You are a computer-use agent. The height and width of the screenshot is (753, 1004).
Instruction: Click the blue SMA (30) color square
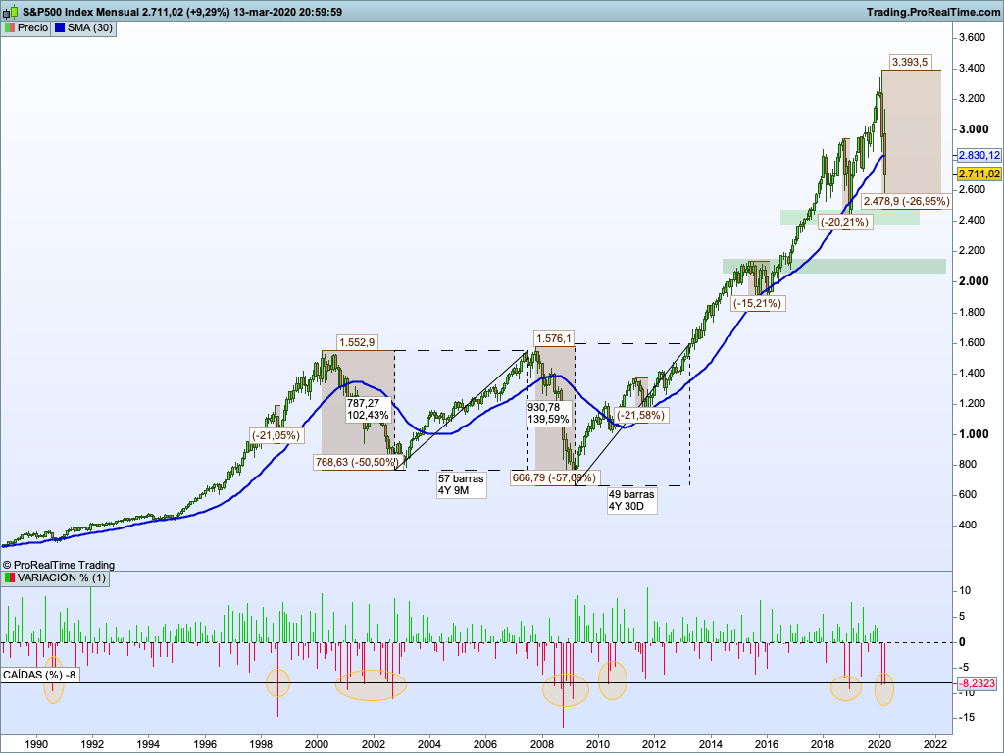pyautogui.click(x=59, y=28)
